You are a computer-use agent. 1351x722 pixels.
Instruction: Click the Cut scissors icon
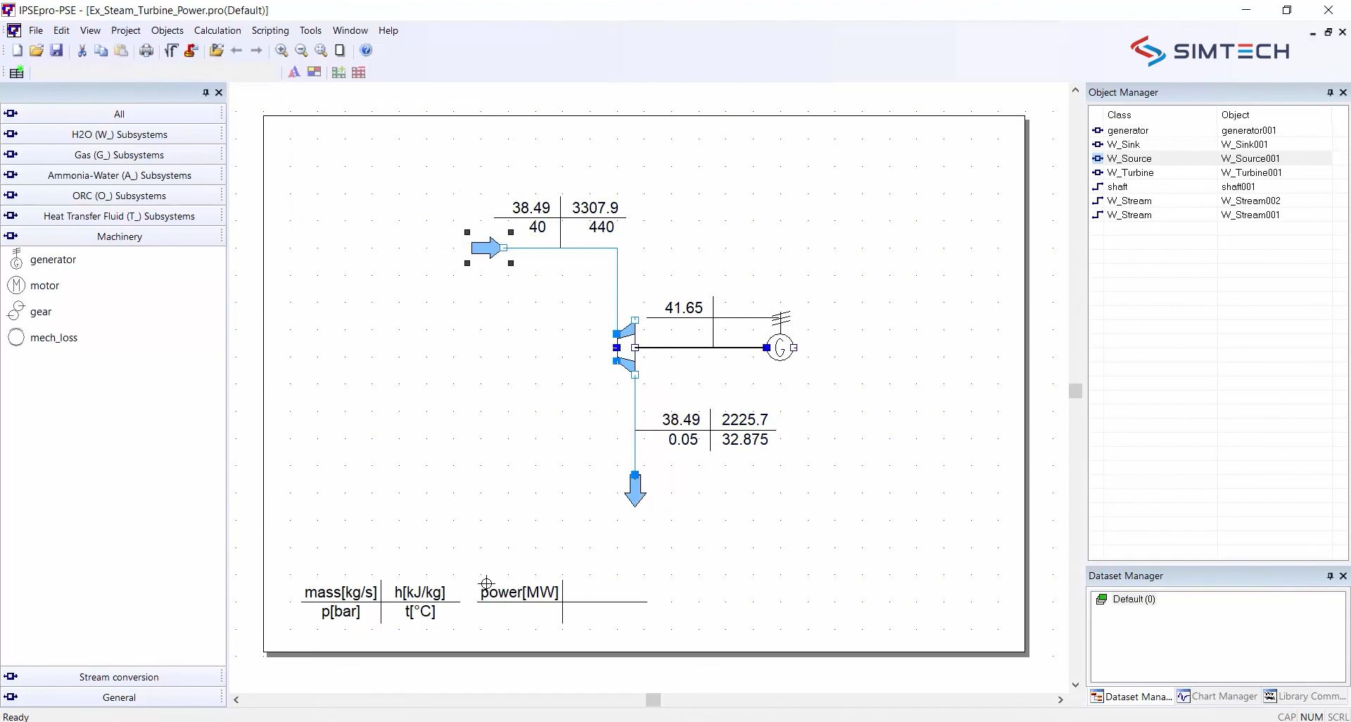(x=82, y=51)
